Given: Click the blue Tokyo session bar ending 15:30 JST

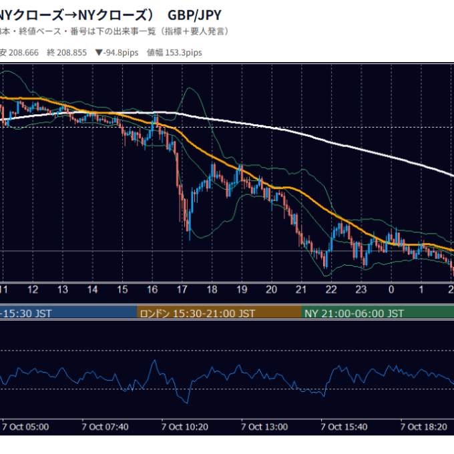Looking at the screenshot, I should pos(68,312).
